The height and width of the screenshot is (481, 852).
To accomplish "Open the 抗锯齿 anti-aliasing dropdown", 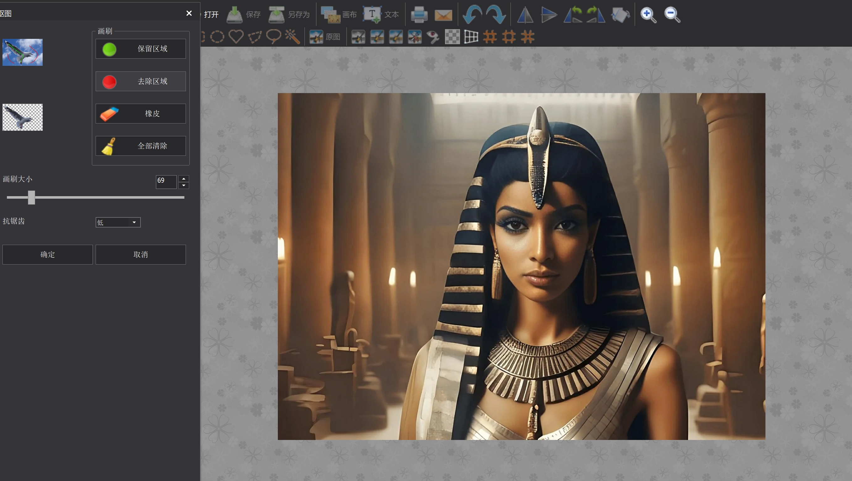I will pos(118,222).
